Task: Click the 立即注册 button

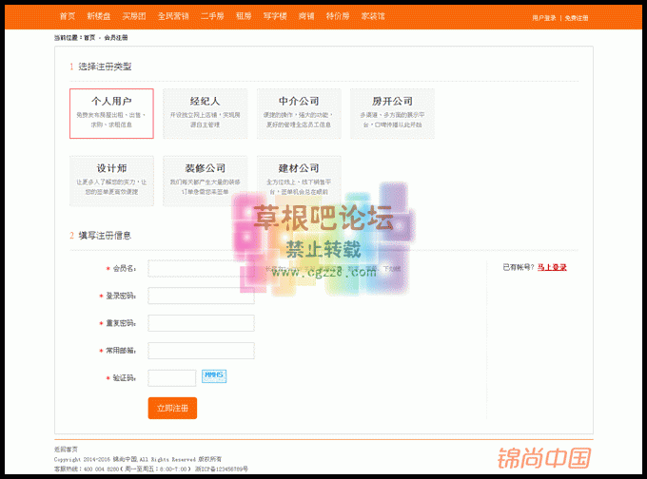Action: click(x=172, y=408)
